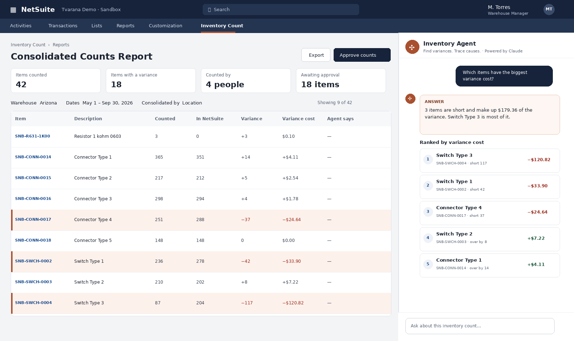Select rank 5 badge for Connector Type 1
Viewport: 574px width, 341px height.
coord(428,264)
